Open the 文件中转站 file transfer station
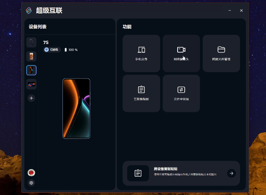 pos(181,93)
